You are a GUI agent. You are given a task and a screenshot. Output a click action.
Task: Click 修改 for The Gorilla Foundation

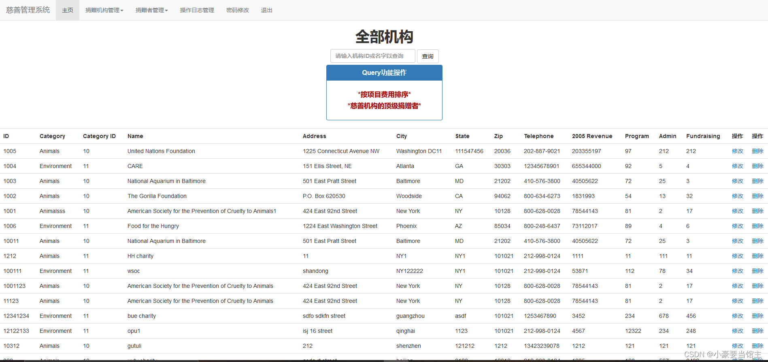(738, 196)
